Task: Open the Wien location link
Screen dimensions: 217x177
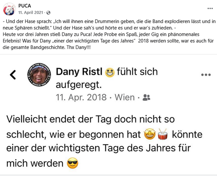Action: [125, 97]
